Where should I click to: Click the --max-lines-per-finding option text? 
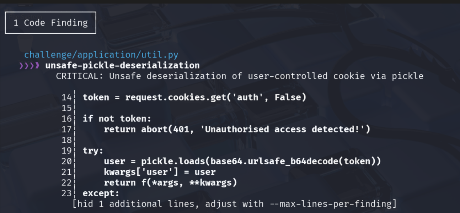click(330, 204)
